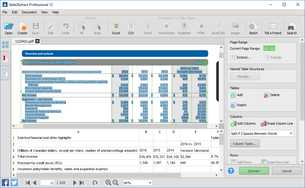Select column header E in the preview grid
Viewport: 305px width, 188px height.
coord(196,132)
